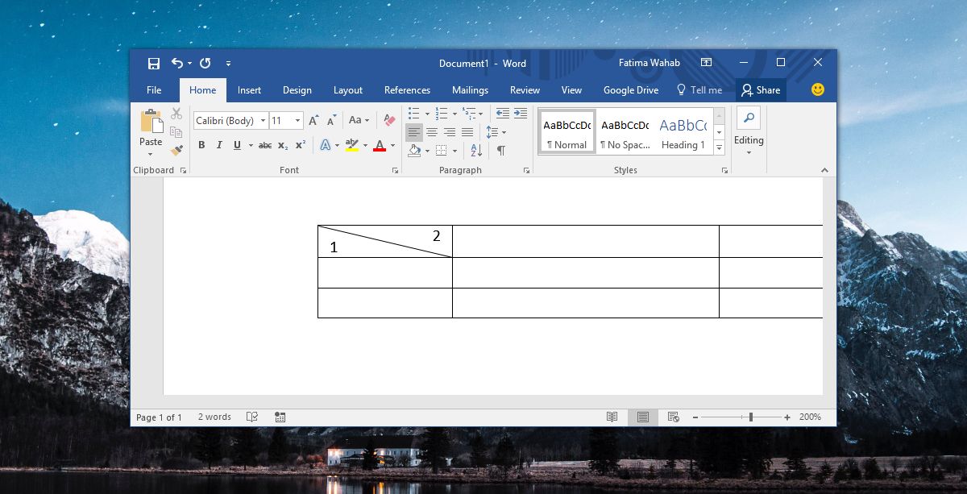Increase zoom with the plus control

click(786, 417)
